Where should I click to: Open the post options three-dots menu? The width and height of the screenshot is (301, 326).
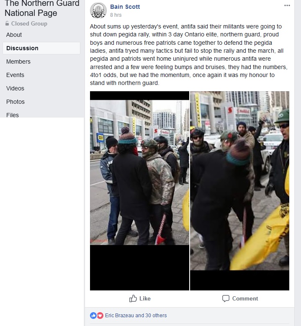(287, 5)
